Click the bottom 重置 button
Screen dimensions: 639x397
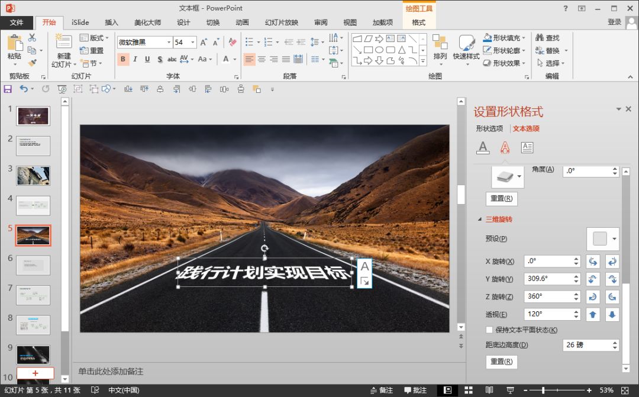click(x=501, y=362)
